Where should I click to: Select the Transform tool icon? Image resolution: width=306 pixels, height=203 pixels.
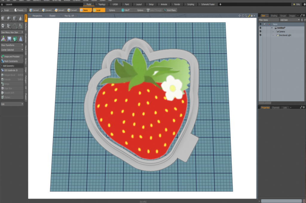click(3, 39)
